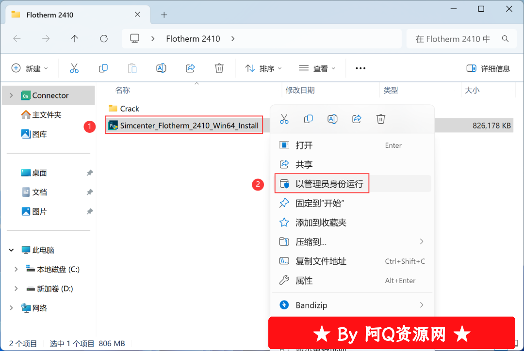The height and width of the screenshot is (351, 524).
Task: Toggle the 详细信息 details pane
Action: (x=488, y=68)
